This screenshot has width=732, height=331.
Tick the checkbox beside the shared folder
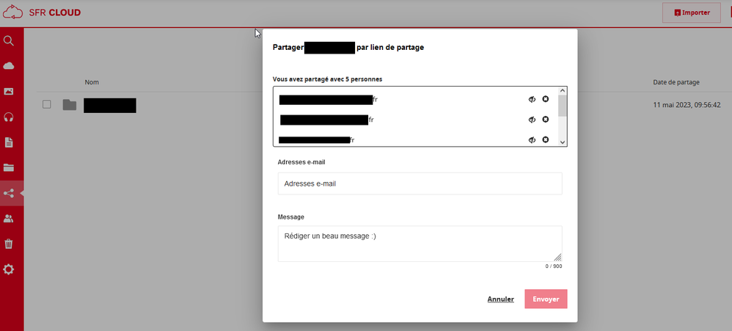tap(46, 104)
